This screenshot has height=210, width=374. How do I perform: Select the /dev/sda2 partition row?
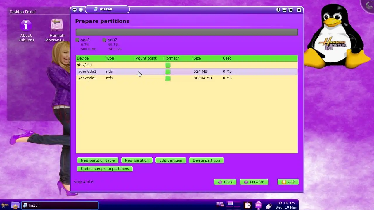point(187,78)
